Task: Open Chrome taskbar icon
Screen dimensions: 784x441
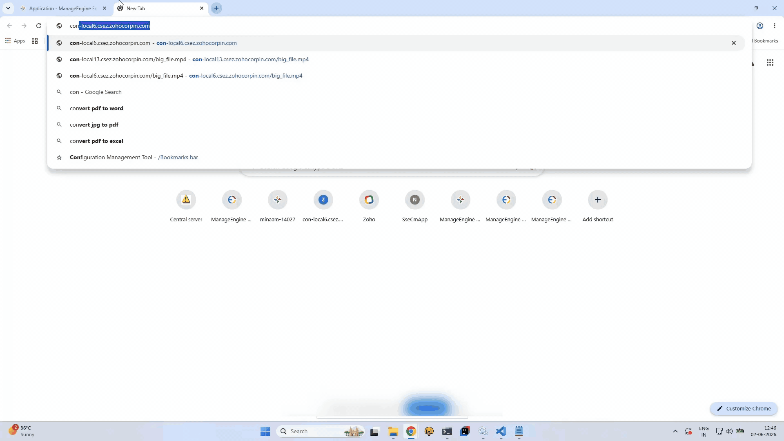Action: pyautogui.click(x=411, y=431)
